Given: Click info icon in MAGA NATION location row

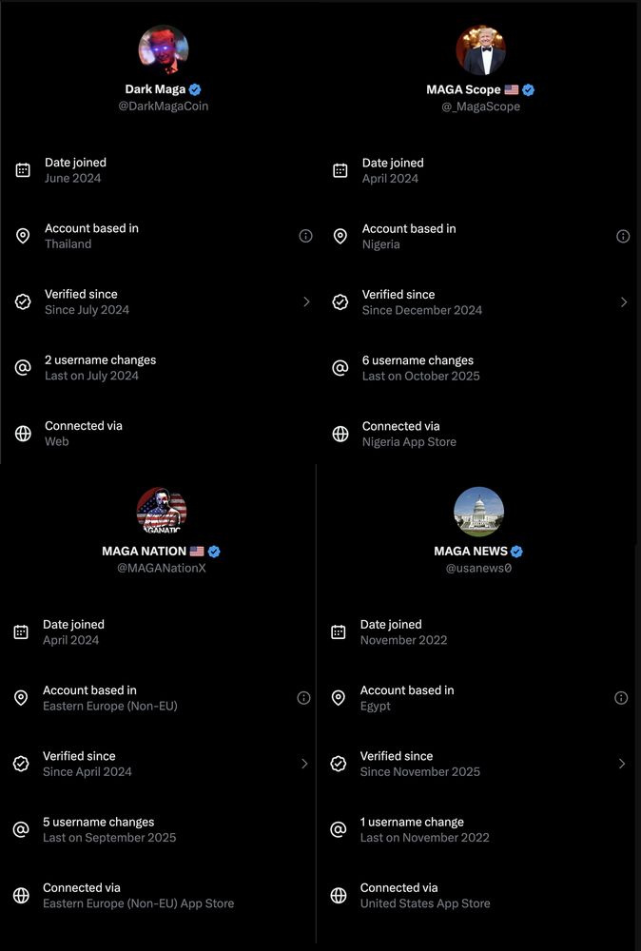Looking at the screenshot, I should pos(303,698).
